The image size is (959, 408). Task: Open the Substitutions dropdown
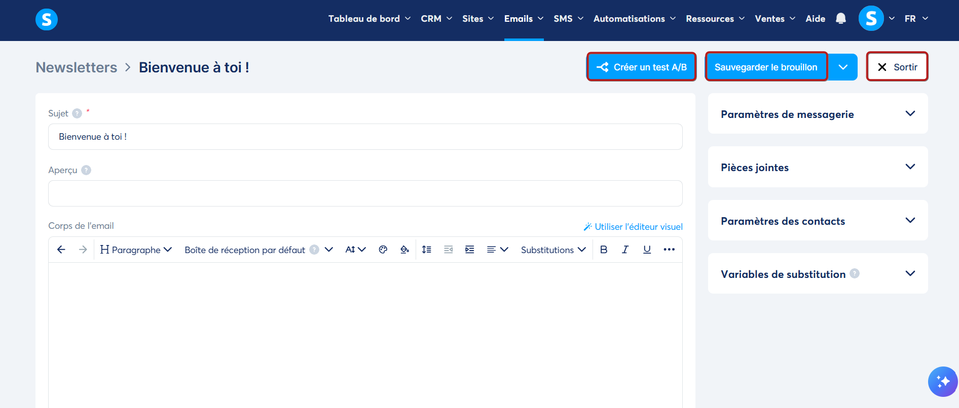point(553,250)
